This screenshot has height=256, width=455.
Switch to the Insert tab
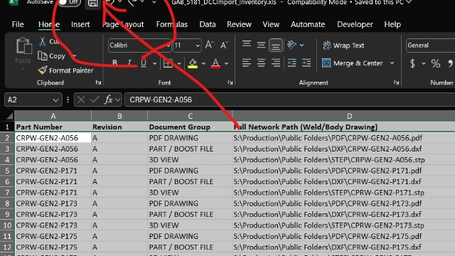tap(80, 24)
